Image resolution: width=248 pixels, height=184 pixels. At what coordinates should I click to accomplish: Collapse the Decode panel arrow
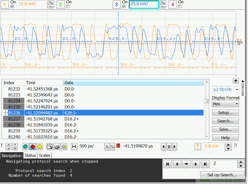pos(243,82)
